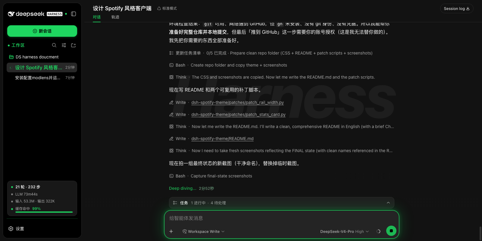This screenshot has width=482, height=241.
Task: Stop the running generation
Action: pos(391,231)
